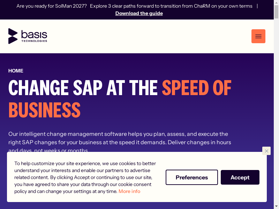Click the "Are you ready for SolMan 2027?" text
Viewport: 279px width, 209px height.
tap(52, 6)
